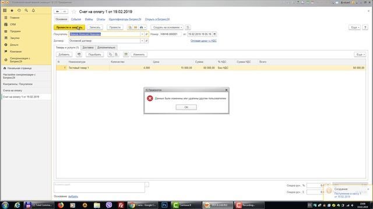373x209 pixels.
Task: Close the 1С:Предприятие error dialog
Action: click(227, 90)
